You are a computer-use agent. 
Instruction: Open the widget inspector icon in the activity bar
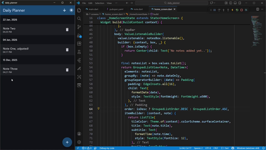click(x=79, y=77)
